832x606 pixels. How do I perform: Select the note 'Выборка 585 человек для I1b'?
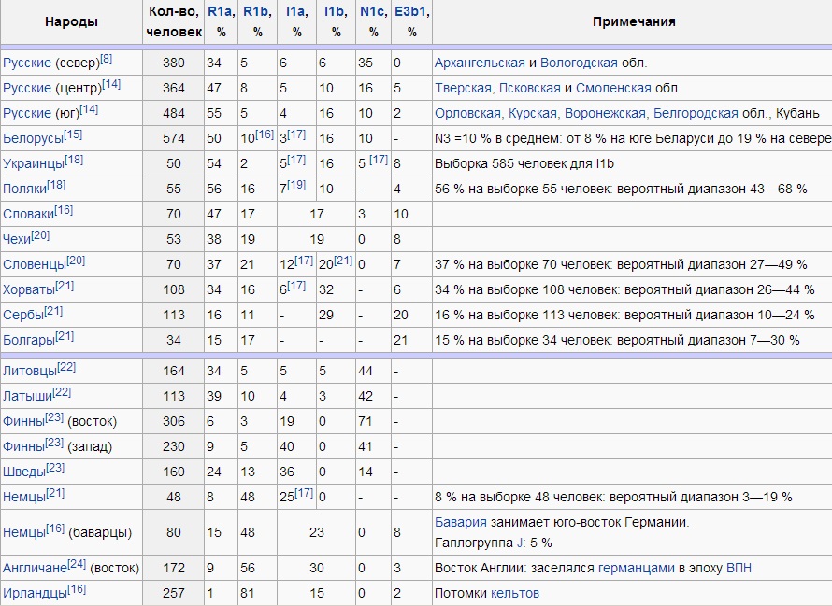coord(524,163)
